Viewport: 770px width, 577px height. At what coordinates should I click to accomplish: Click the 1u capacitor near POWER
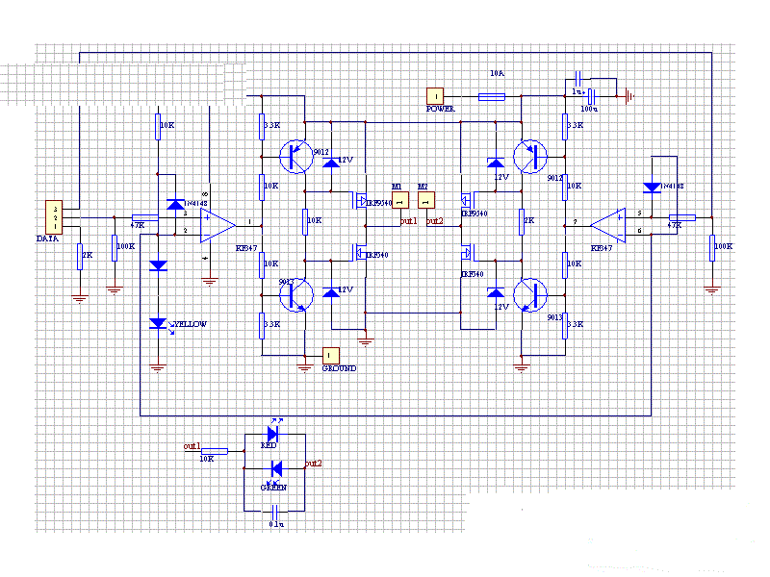click(x=579, y=77)
